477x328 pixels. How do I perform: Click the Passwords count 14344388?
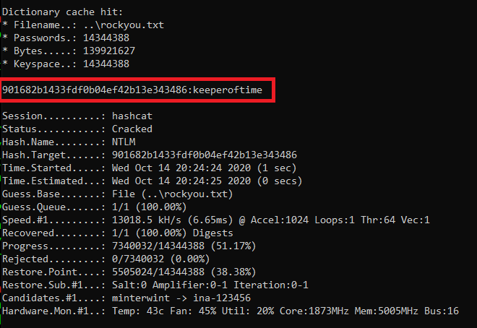tap(106, 38)
